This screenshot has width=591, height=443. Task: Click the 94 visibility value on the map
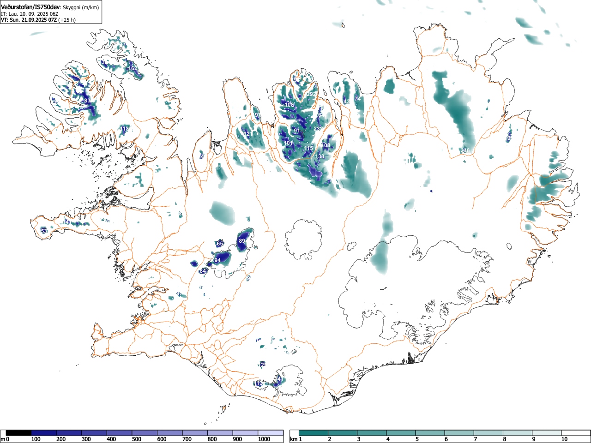click(x=217, y=260)
